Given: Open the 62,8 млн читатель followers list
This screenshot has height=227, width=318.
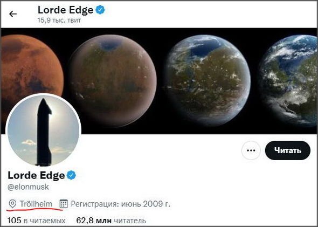Looking at the screenshot, I should [x=111, y=221].
